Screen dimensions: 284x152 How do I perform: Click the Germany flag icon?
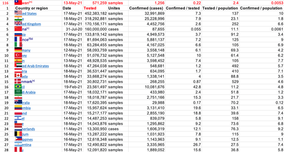[x=18, y=49]
